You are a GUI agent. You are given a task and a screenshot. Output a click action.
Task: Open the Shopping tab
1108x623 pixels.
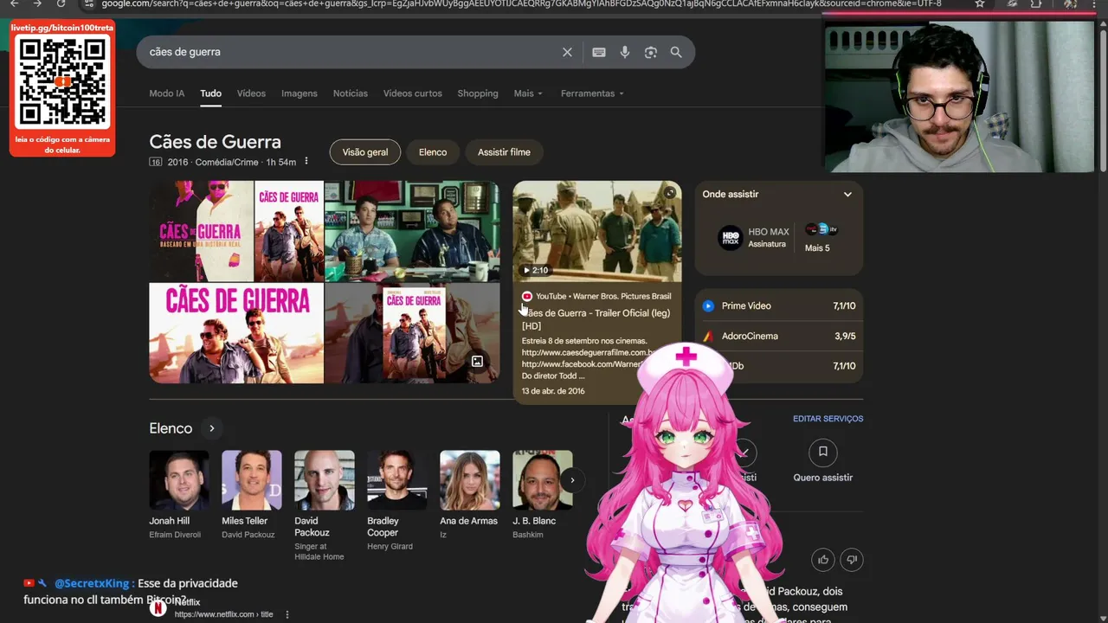point(478,93)
